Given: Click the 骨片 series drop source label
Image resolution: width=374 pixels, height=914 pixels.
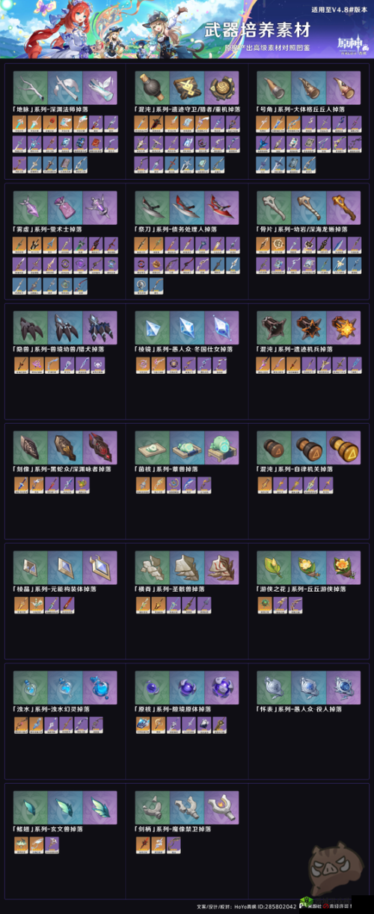Looking at the screenshot, I should pos(301,229).
